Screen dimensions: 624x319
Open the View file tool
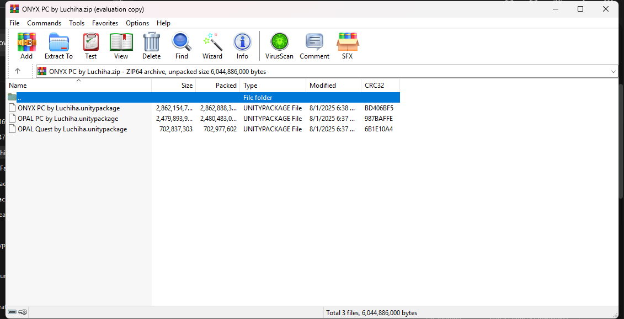[x=121, y=41]
